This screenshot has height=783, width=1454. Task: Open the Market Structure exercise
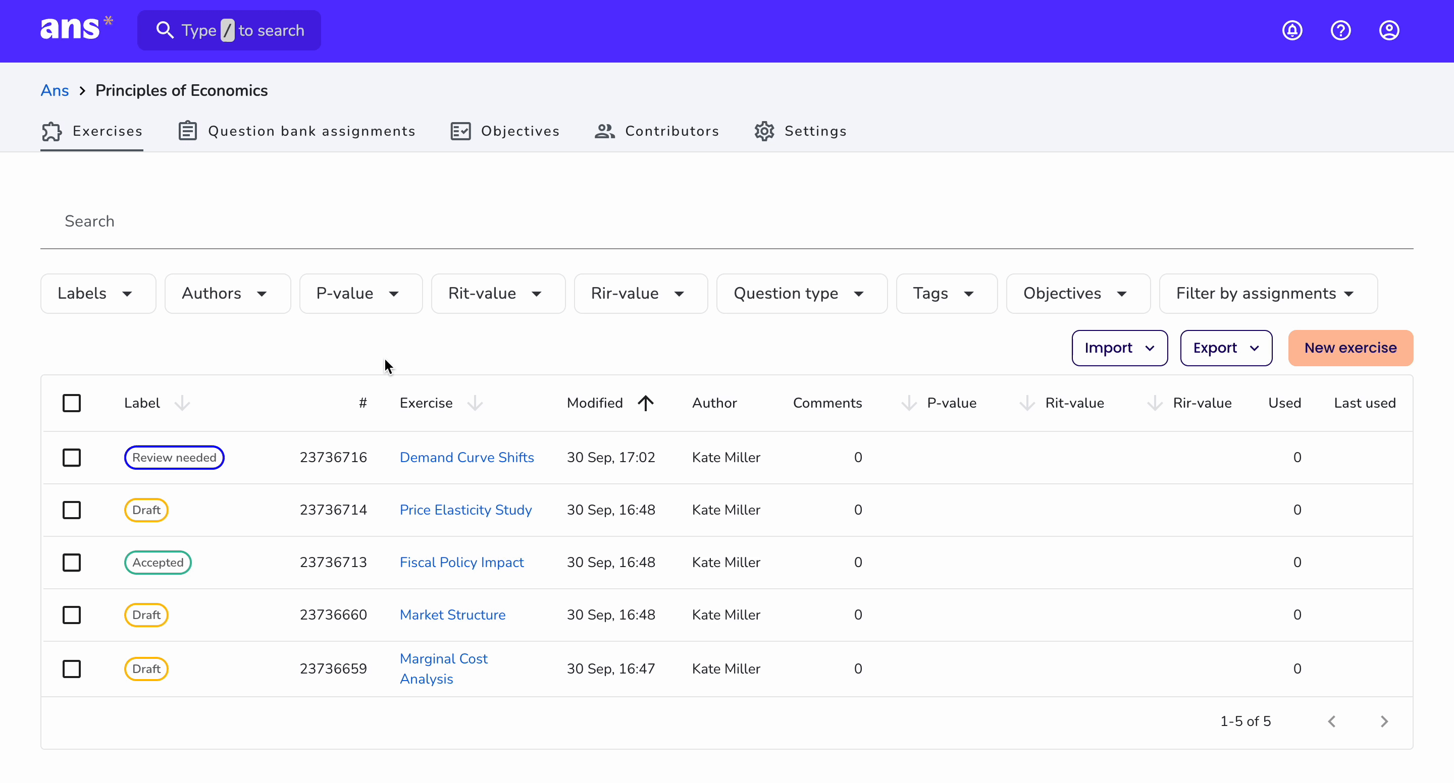click(453, 615)
